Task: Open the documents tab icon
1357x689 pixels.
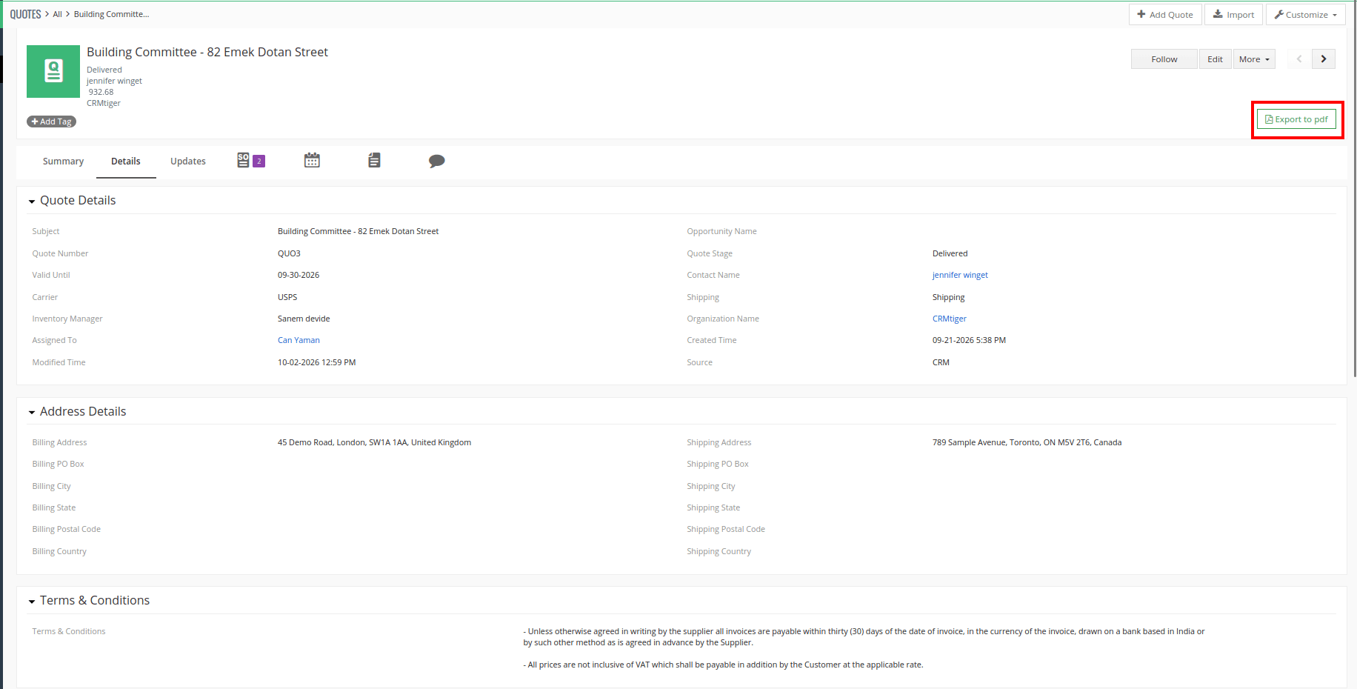Action: click(x=374, y=160)
